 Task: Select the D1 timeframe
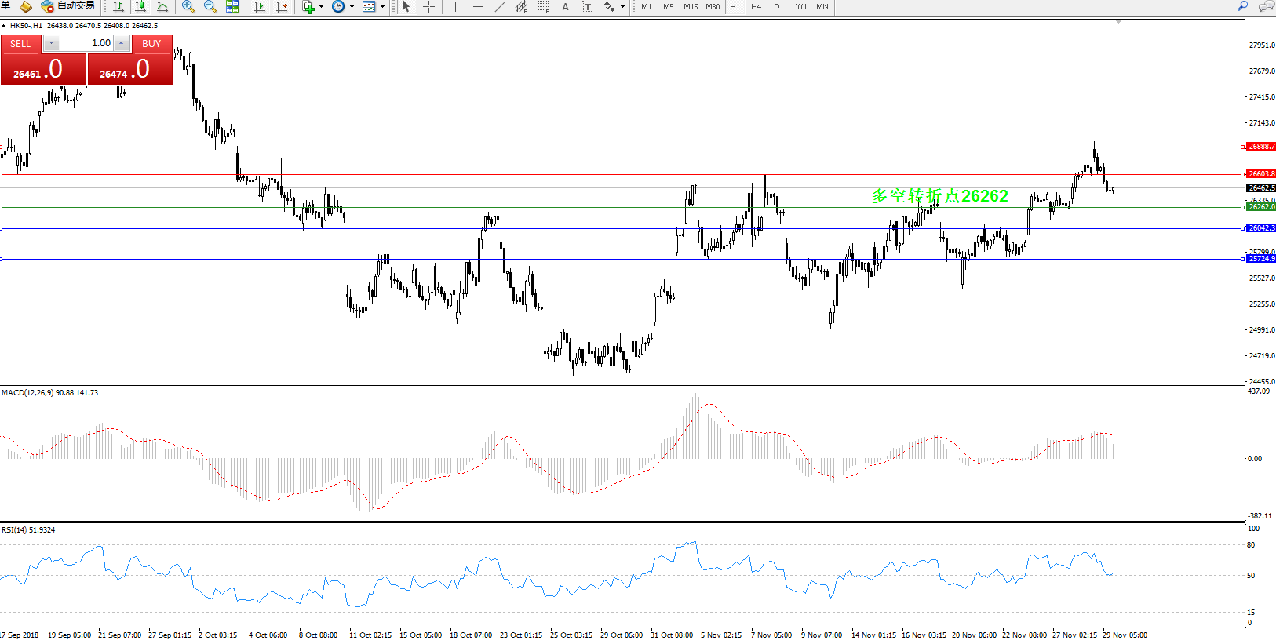pos(778,7)
